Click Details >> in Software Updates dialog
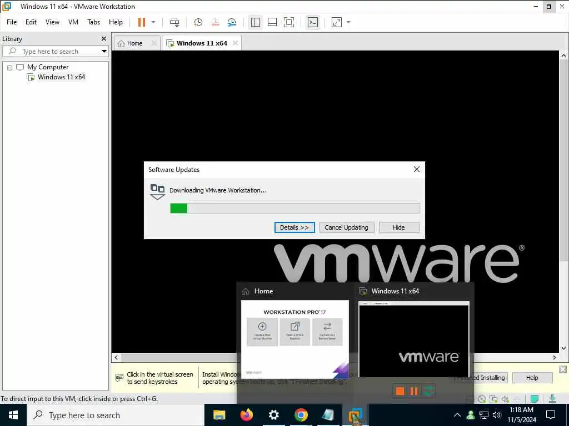Viewport: 569px width, 426px height. tap(295, 227)
